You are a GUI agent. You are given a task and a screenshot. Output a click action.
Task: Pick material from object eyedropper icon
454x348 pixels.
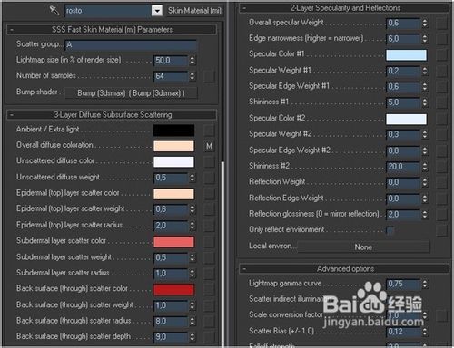54,10
